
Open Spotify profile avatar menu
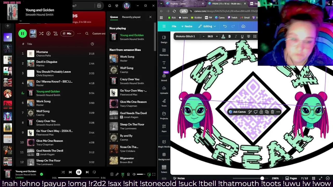tap(127, 6)
